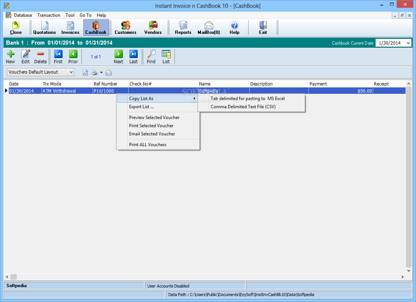Screen dimensions: 416x302
Task: Click the print preview icon
Action: coord(85,73)
